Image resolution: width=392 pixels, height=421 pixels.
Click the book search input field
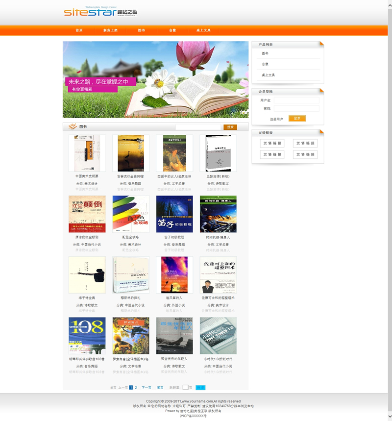[x=198, y=127]
